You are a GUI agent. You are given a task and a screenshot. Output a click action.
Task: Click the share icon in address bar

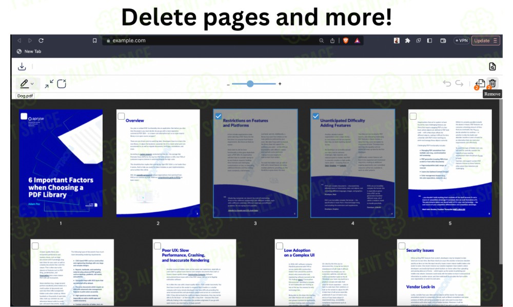tap(332, 40)
